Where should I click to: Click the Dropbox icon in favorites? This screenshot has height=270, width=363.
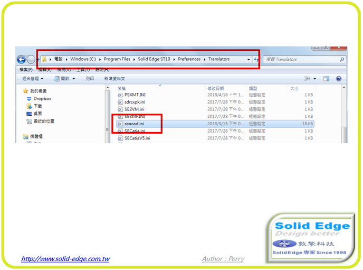click(x=29, y=98)
